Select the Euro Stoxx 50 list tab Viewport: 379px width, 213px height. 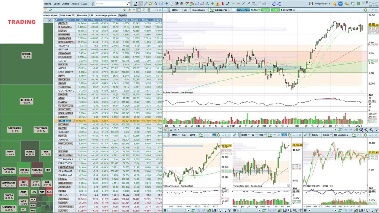67,15
